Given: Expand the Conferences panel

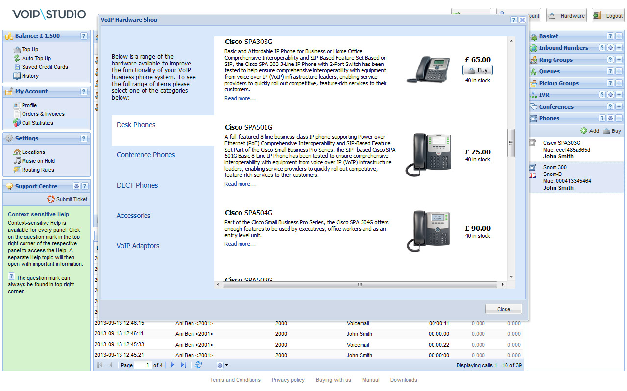Looking at the screenshot, I should point(619,107).
